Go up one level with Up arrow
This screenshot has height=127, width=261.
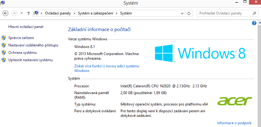click(29, 13)
